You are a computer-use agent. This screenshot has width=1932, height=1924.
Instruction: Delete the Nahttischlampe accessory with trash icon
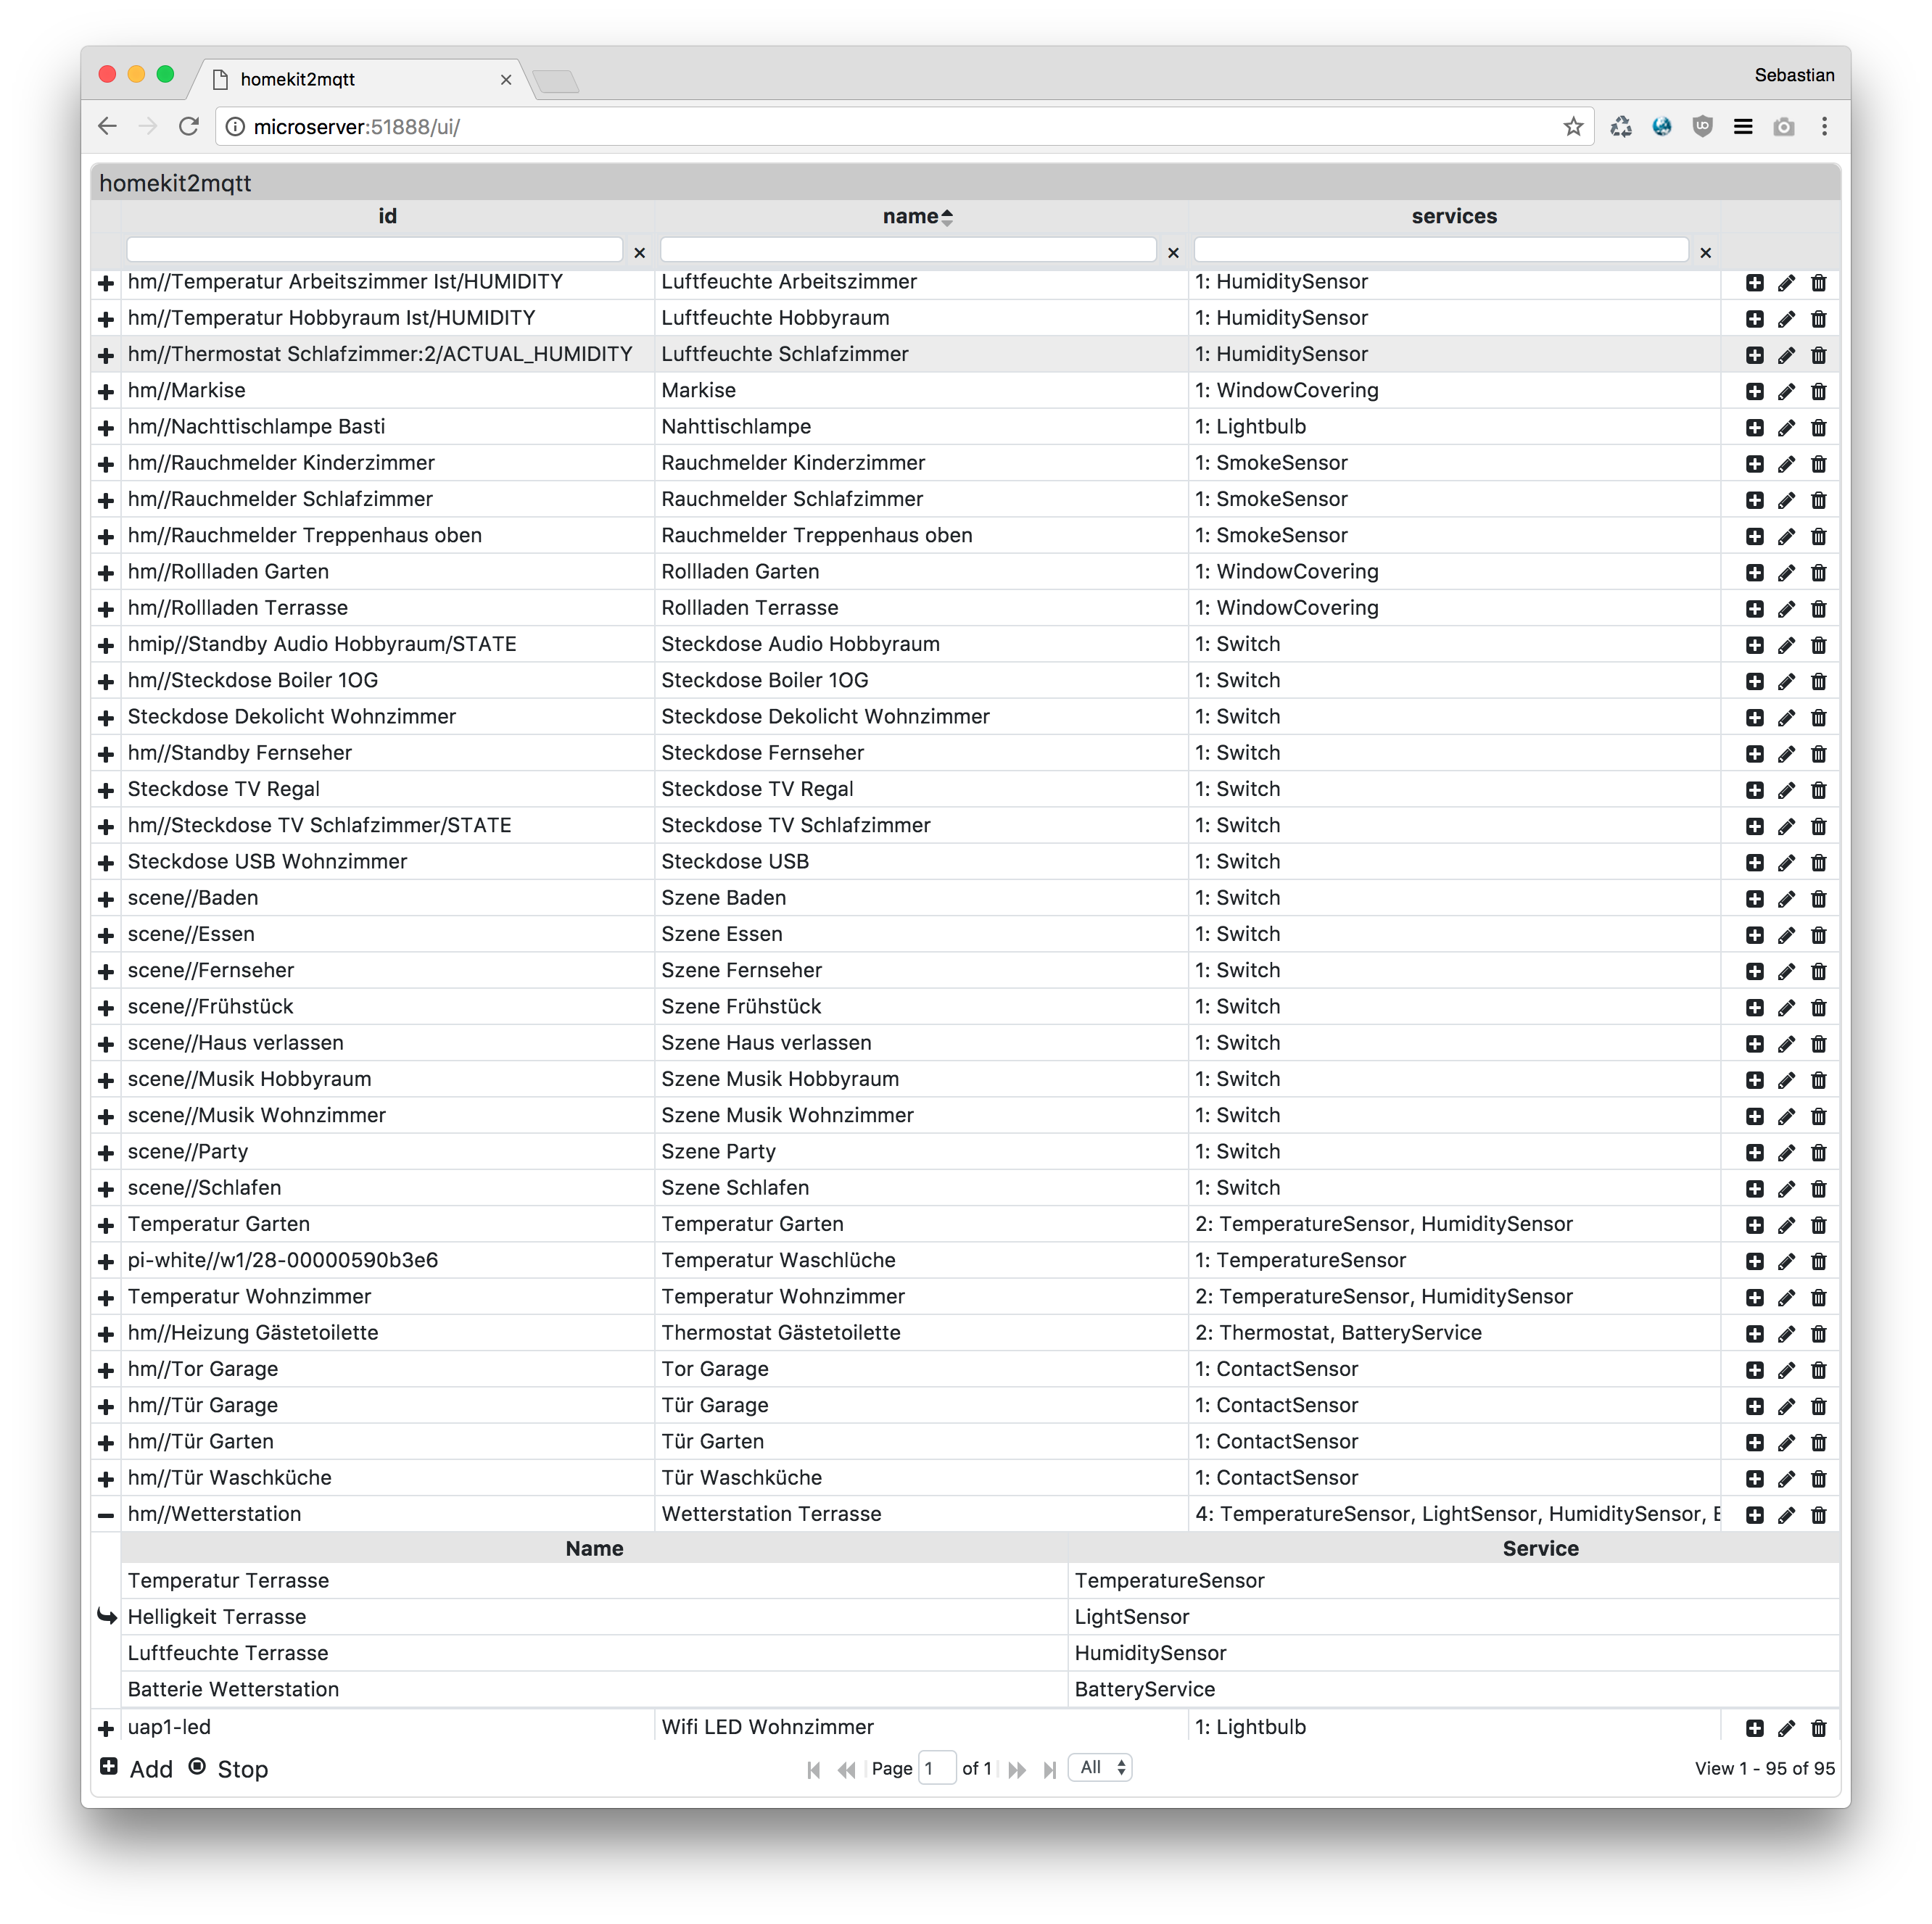(1818, 428)
